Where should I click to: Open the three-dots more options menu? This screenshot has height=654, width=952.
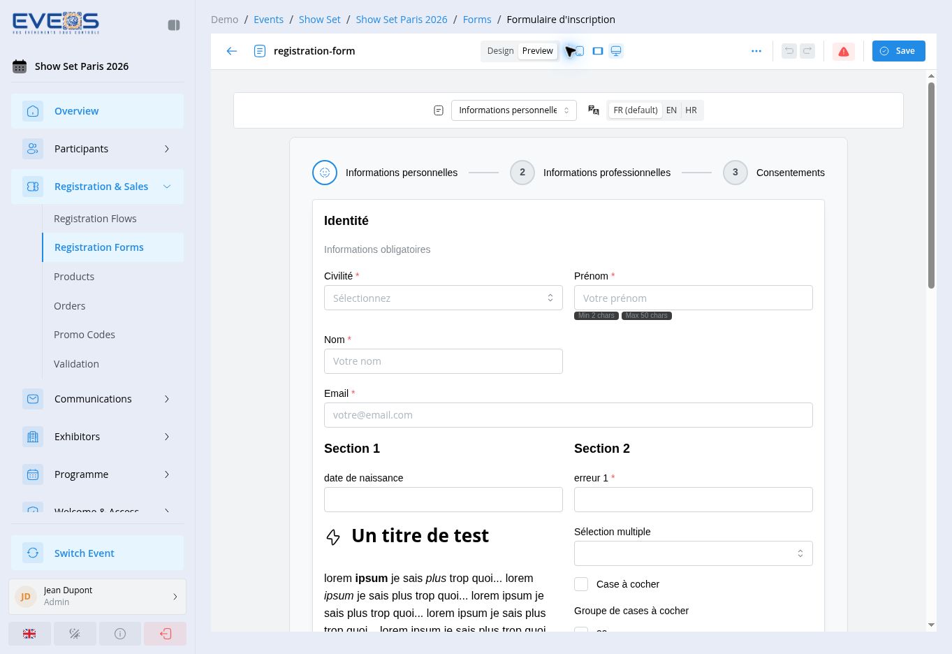point(756,51)
